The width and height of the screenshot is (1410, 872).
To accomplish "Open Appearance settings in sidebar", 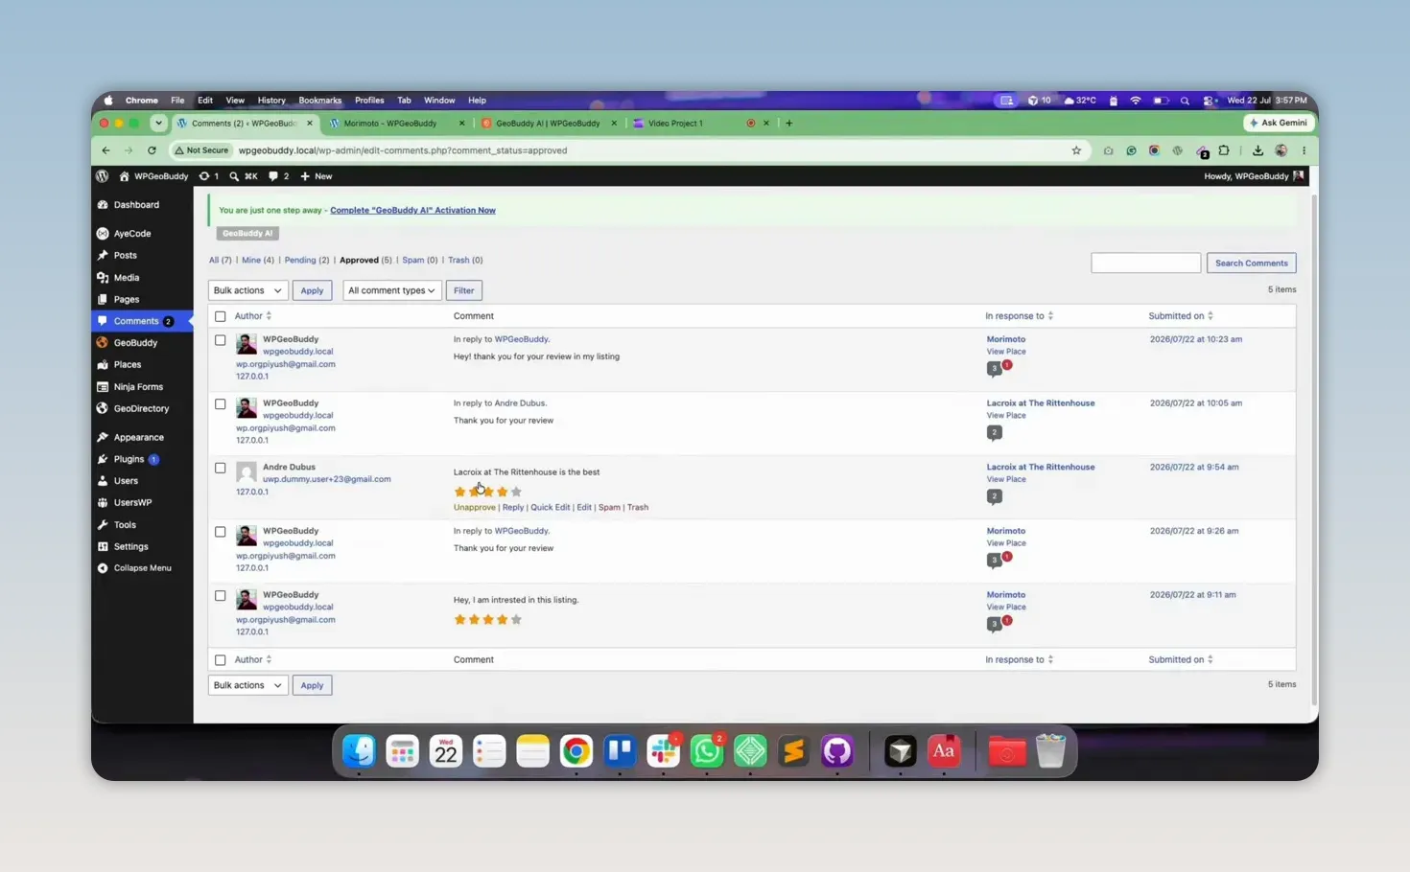I will pos(138,438).
